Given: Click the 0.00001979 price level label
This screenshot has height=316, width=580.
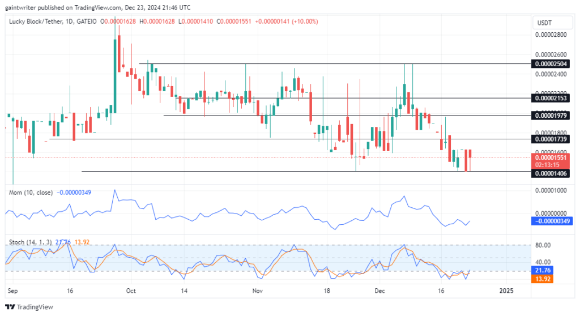Looking at the screenshot, I should [x=551, y=116].
